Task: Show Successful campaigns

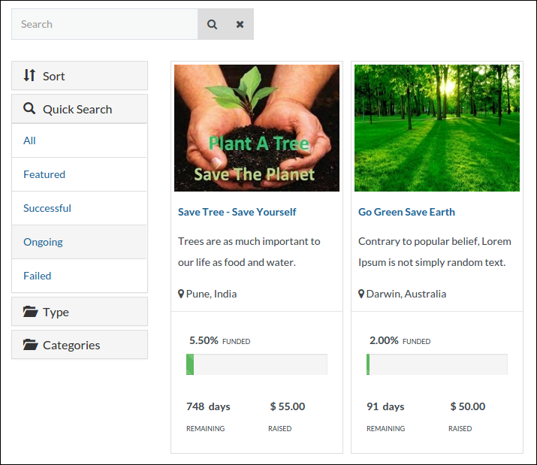Action: click(47, 208)
